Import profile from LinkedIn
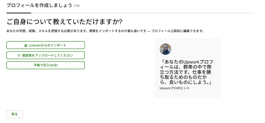Image resolution: width=265 pixels, height=123 pixels. (x=46, y=45)
